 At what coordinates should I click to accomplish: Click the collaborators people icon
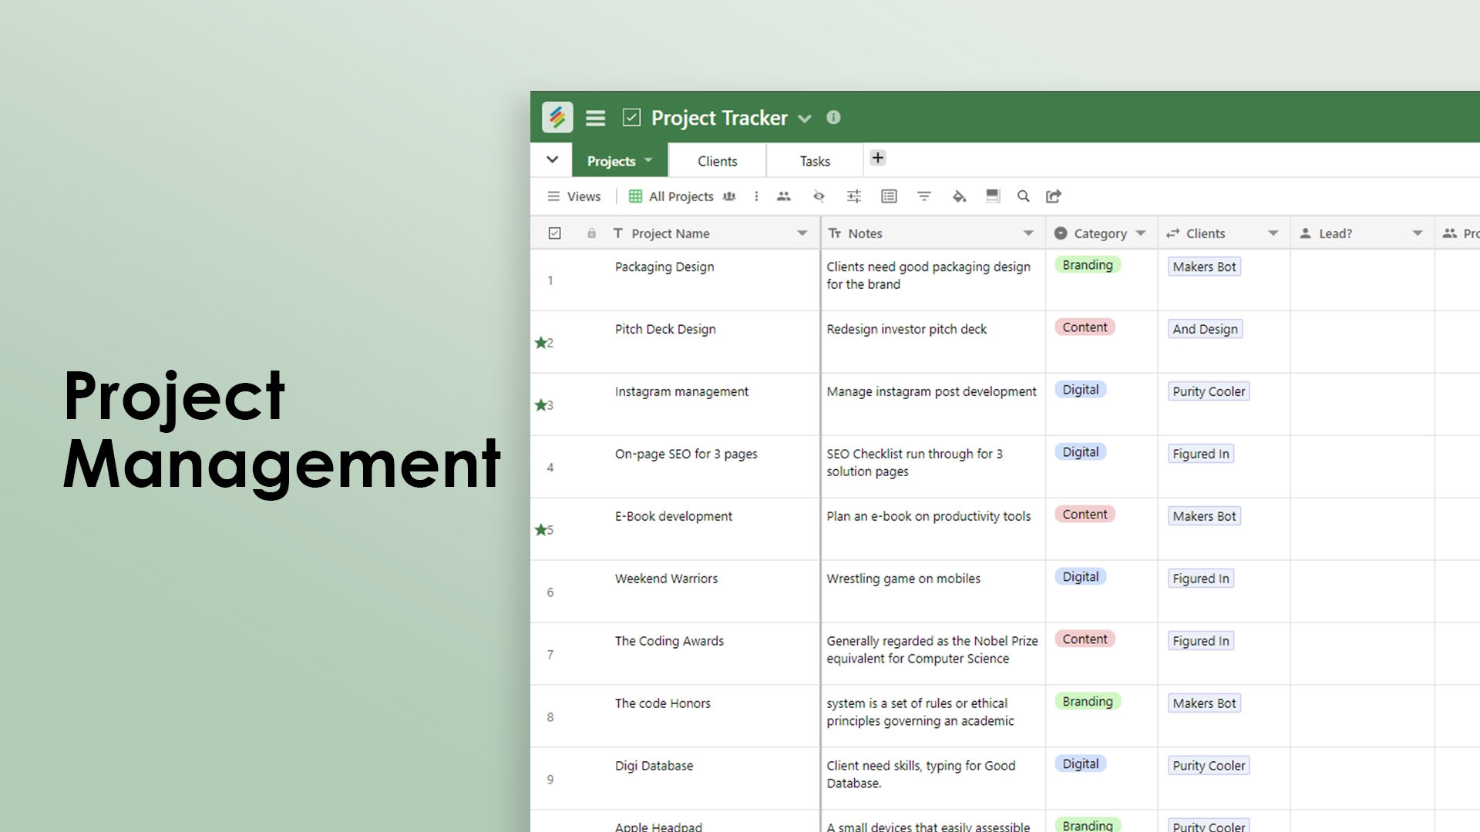(x=784, y=196)
